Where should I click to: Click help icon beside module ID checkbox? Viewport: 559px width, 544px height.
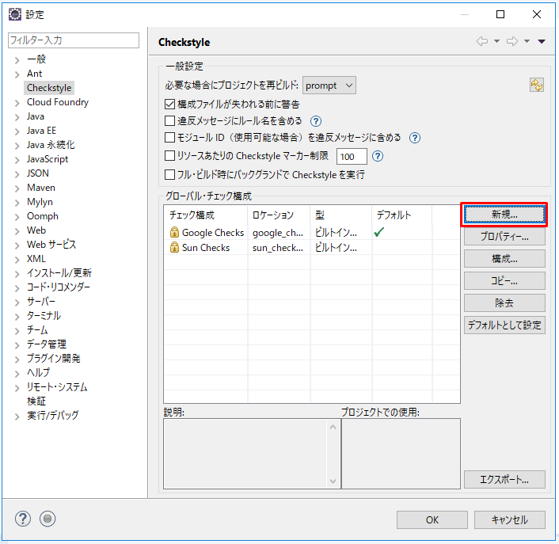(415, 138)
